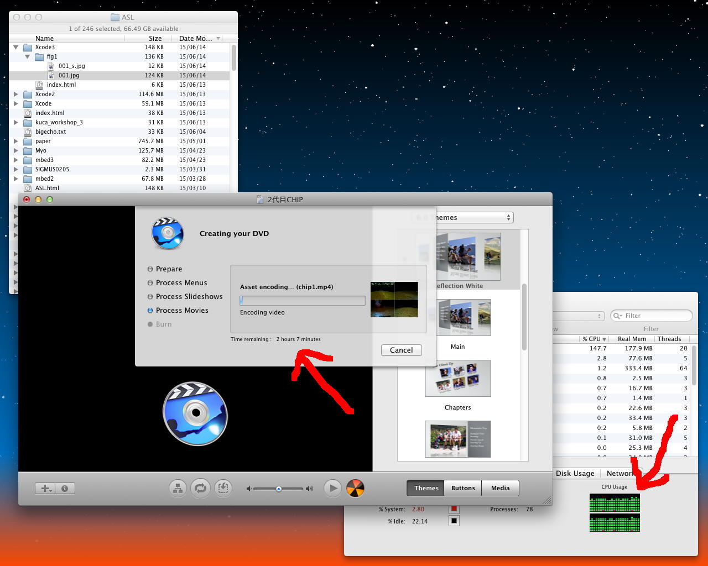Select the Main theme thumbnail
708x566 pixels.
click(x=458, y=318)
